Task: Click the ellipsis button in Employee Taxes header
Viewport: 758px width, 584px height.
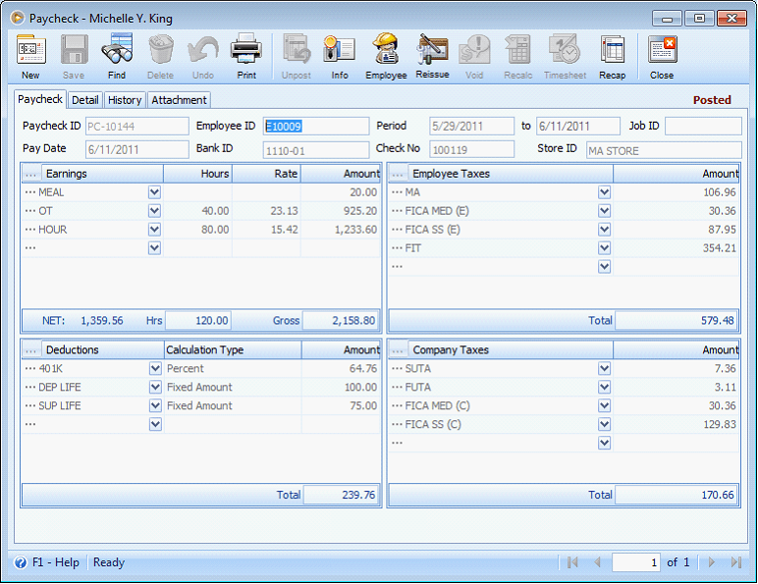Action: 398,174
